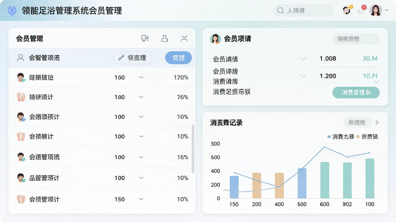
Task: Expand the chevron on the 170% row
Action: click(141, 77)
